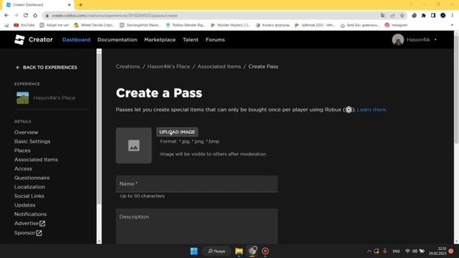Screen dimensions: 459x258
Task: Open the Adopt me bookmark
Action: [x=55, y=25]
